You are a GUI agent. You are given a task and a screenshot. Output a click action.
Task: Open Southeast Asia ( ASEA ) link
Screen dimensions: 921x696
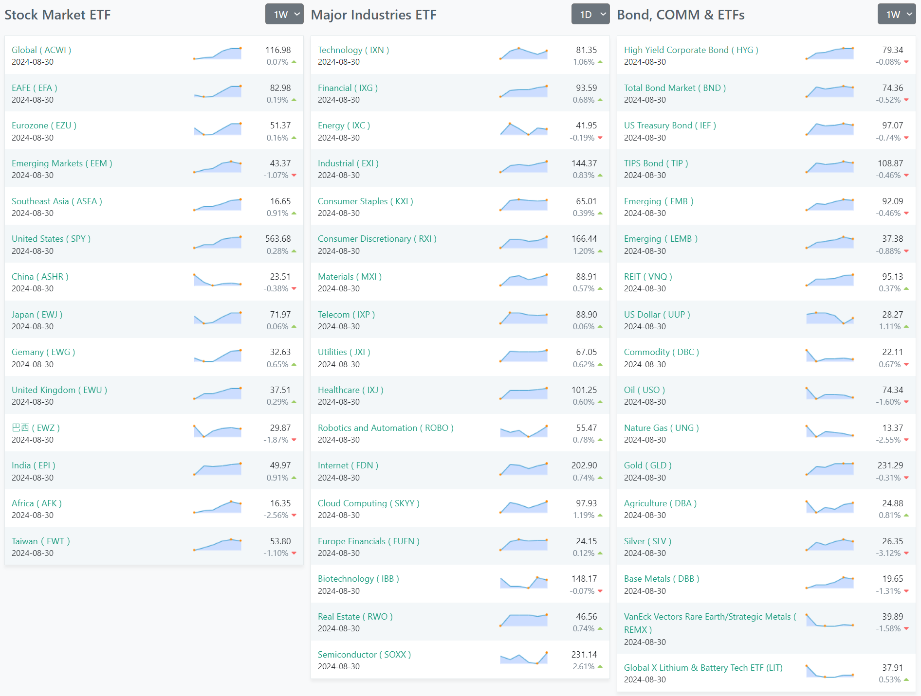pyautogui.click(x=57, y=201)
